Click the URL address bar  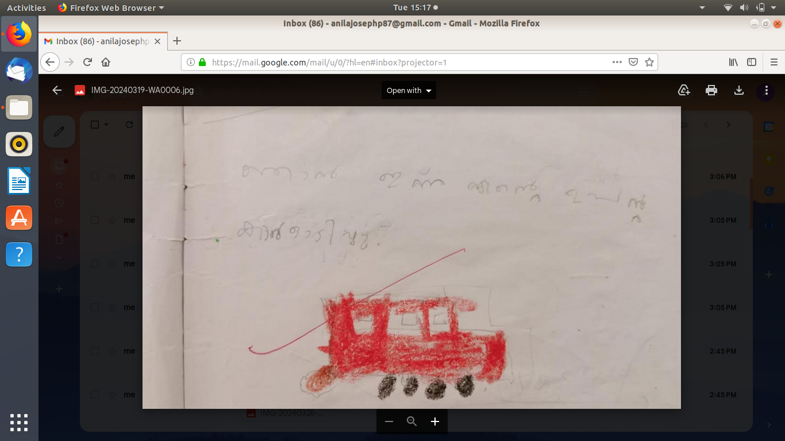coord(402,62)
